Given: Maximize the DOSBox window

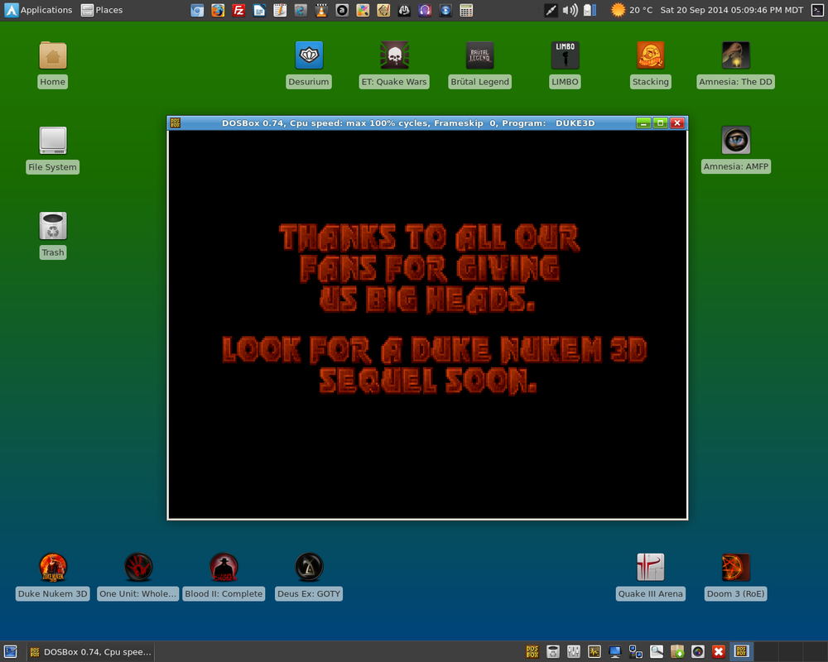Looking at the screenshot, I should pos(660,123).
